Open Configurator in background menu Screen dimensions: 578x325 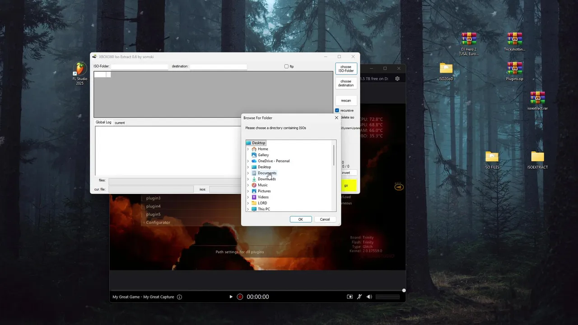click(158, 223)
